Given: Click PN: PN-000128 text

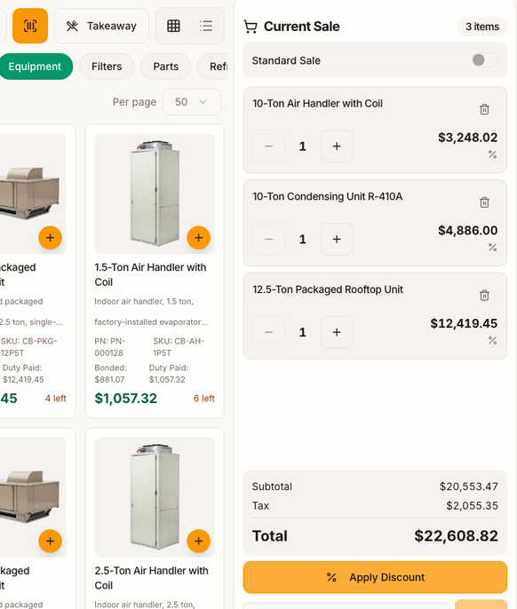Looking at the screenshot, I should pyautogui.click(x=110, y=347).
